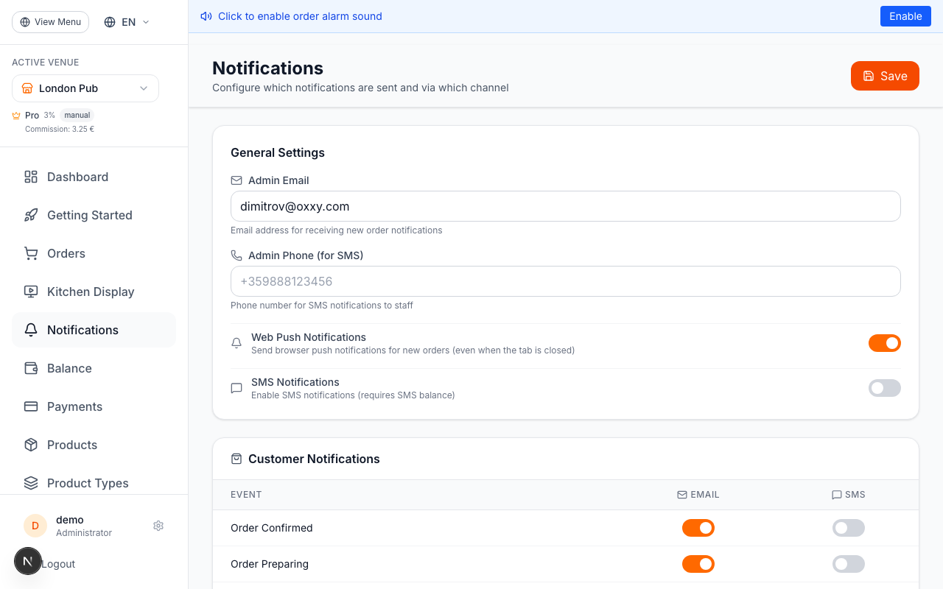Image resolution: width=943 pixels, height=589 pixels.
Task: Expand the EN language dropdown
Action: (x=126, y=21)
